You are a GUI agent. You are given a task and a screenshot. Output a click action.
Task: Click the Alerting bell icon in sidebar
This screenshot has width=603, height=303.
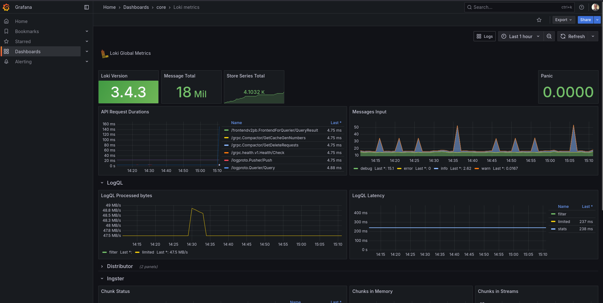coord(6,62)
